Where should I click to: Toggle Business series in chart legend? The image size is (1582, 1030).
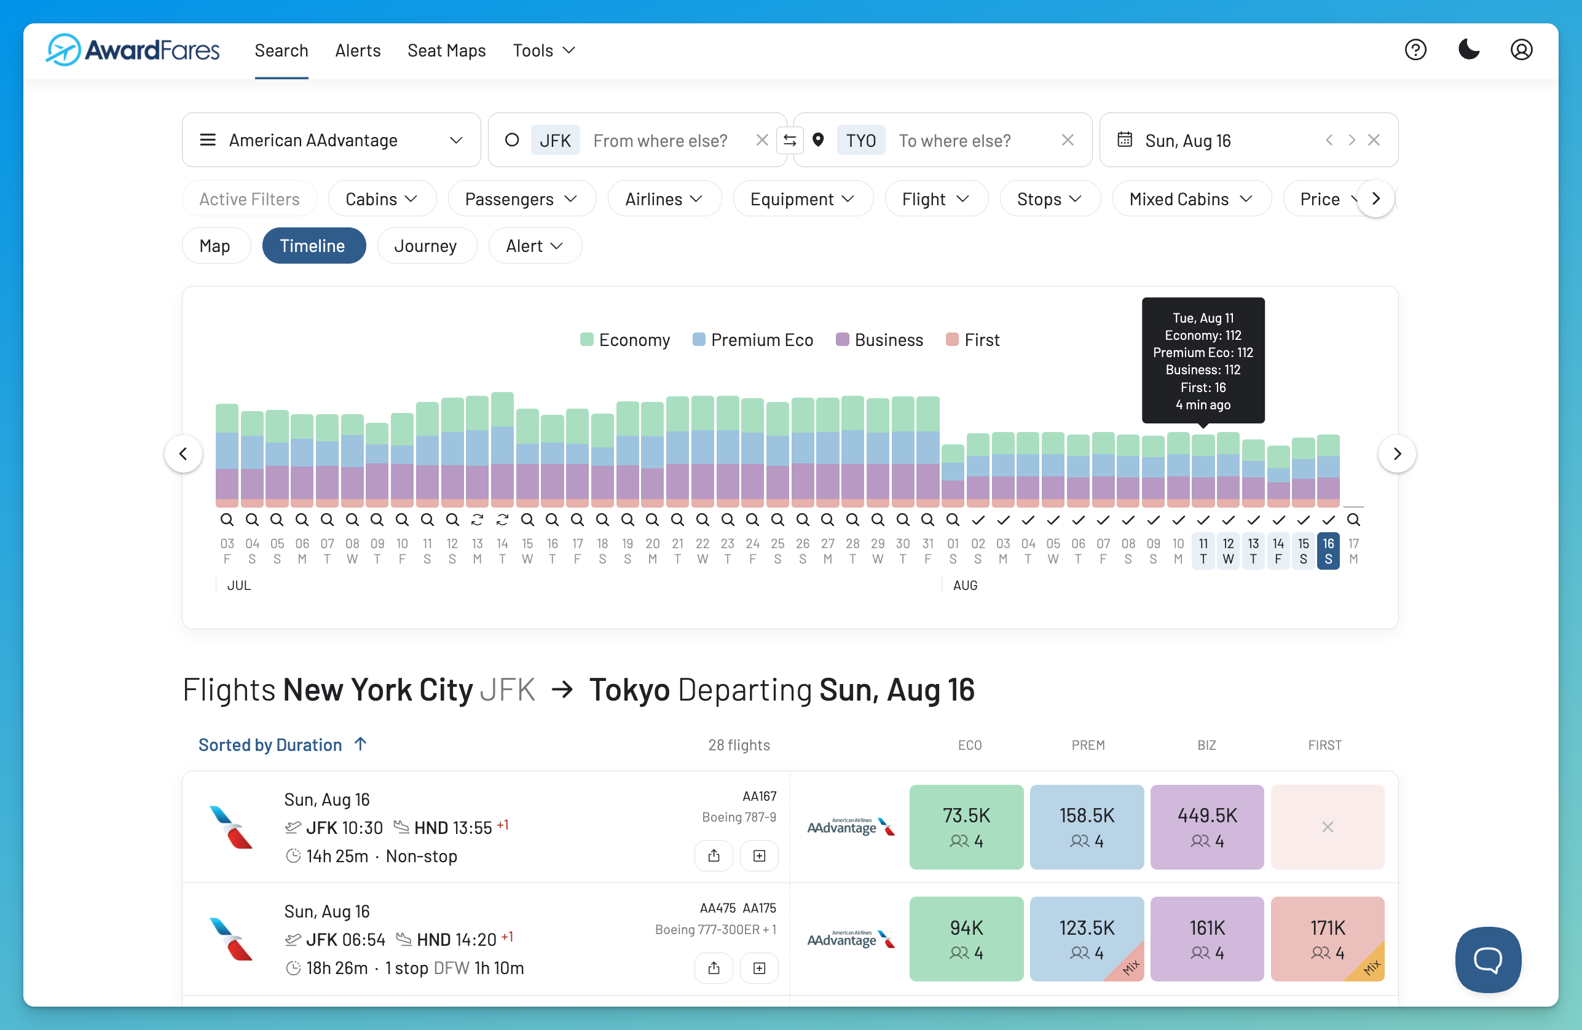pos(880,340)
